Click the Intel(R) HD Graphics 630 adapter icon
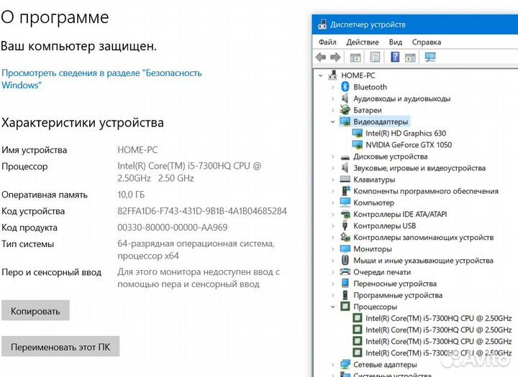518x377 pixels. (357, 134)
